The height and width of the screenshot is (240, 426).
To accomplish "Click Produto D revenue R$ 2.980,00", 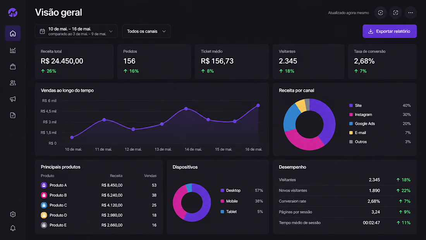I will tap(112, 215).
